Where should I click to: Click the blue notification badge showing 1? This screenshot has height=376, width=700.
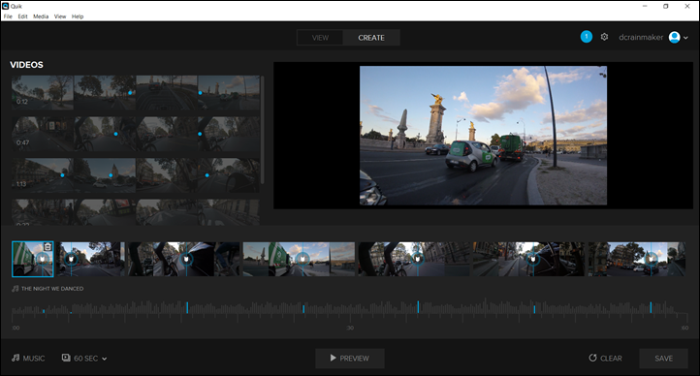[587, 37]
